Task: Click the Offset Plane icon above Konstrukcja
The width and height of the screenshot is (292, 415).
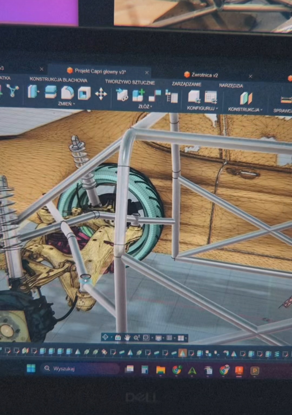Action: click(246, 98)
